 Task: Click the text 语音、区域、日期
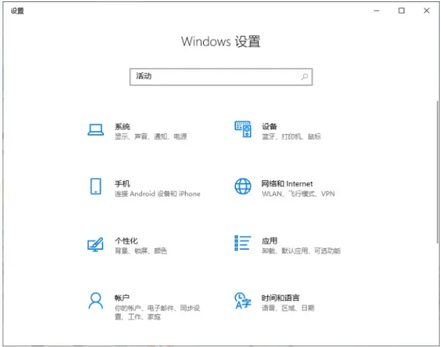[288, 308]
